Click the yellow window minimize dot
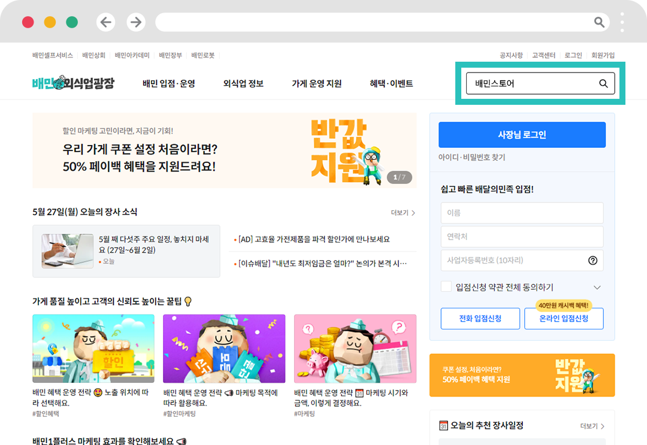Screen dimensions: 647x445 50,22
